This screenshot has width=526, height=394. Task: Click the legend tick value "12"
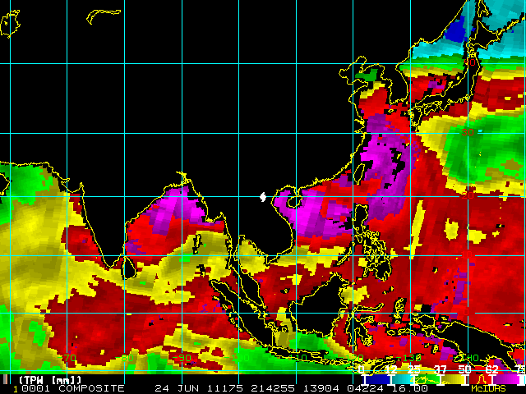(x=391, y=369)
